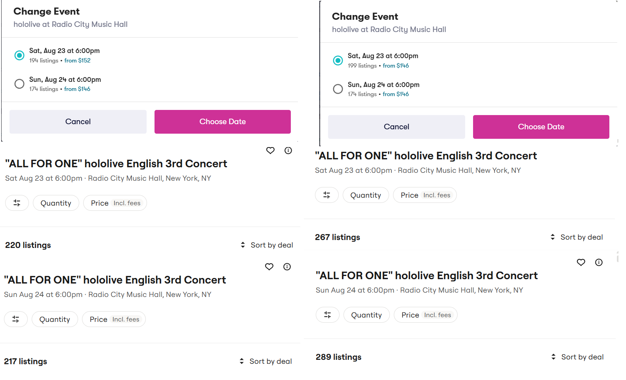Favorite the concert showing 289 listings
The height and width of the screenshot is (380, 626).
click(581, 262)
